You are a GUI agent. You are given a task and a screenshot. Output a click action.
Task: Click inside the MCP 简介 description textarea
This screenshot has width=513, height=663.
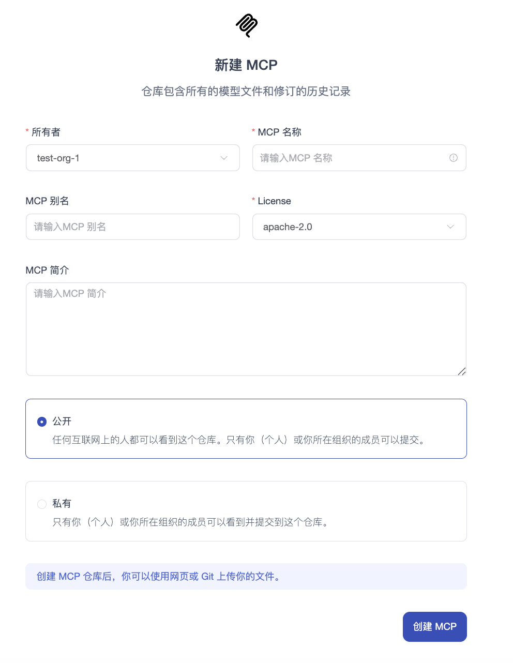pos(246,329)
